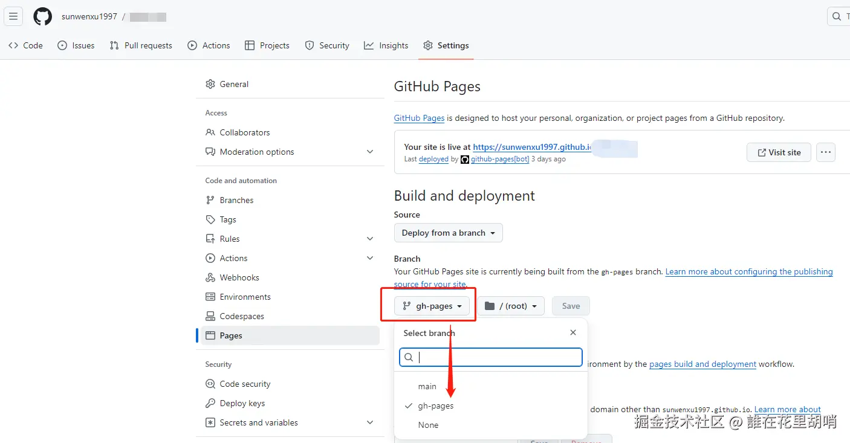850x443 pixels.
Task: Open the pages build and deployment link
Action: (702, 364)
